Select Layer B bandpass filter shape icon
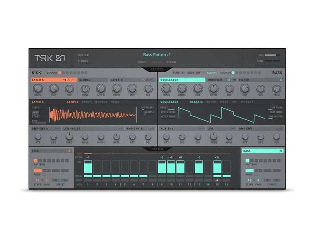The image size is (314, 236). click(147, 80)
